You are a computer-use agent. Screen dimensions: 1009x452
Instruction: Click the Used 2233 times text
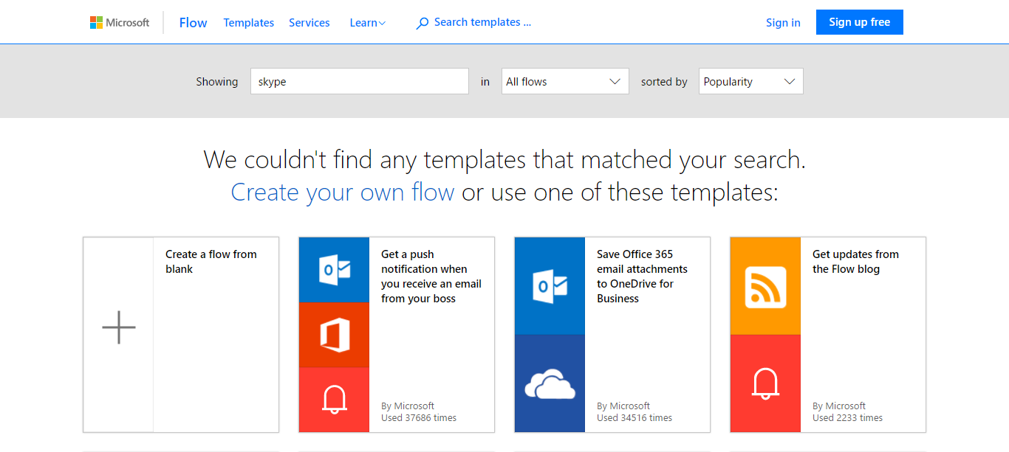[848, 418]
